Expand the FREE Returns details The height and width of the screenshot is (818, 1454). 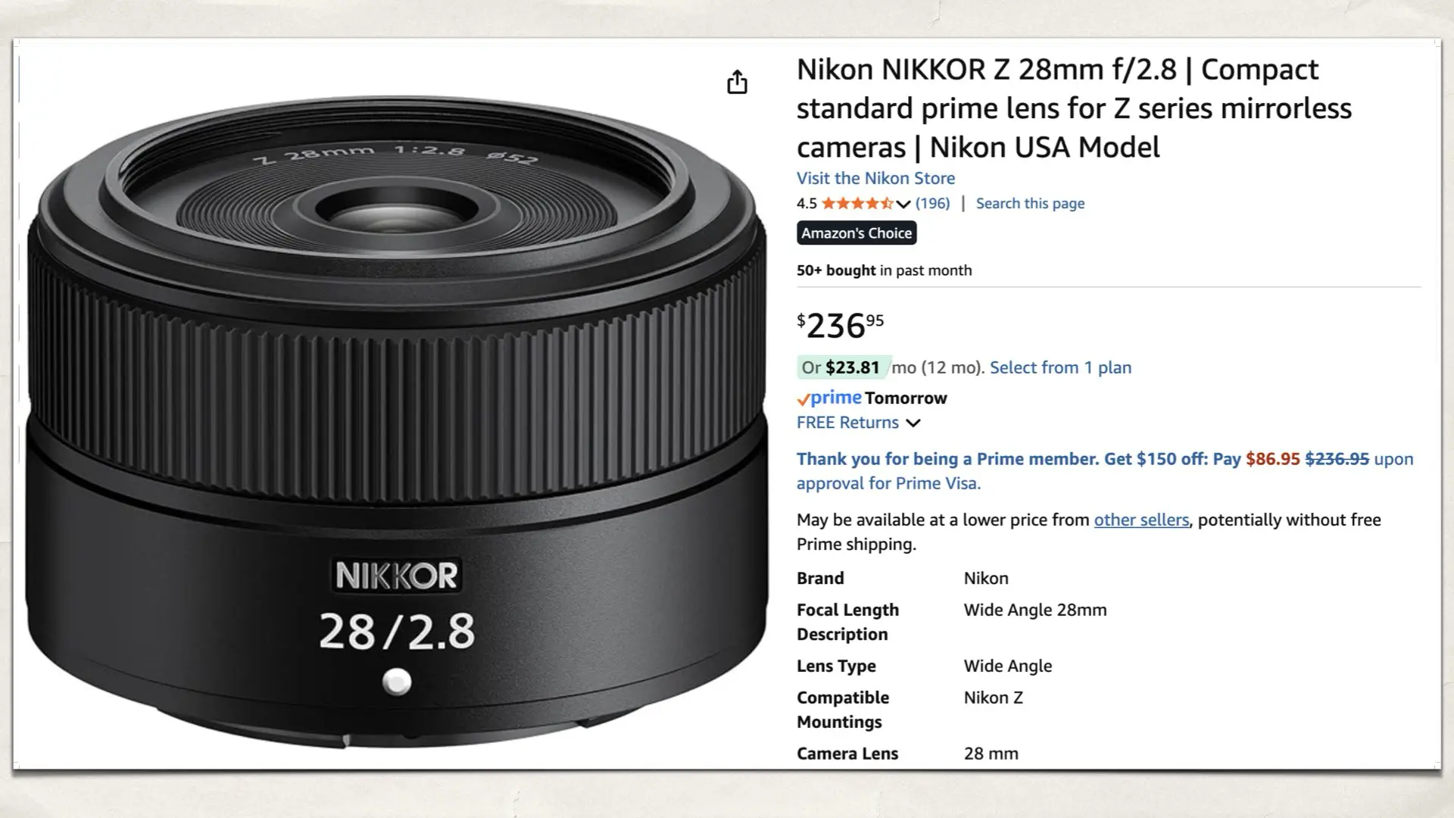pyautogui.click(x=913, y=423)
